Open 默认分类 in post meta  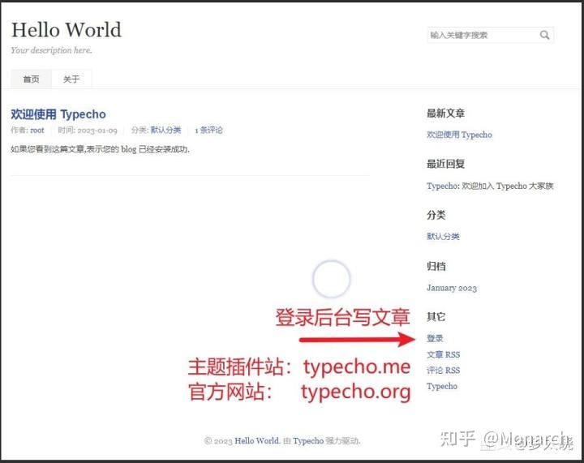(x=165, y=131)
